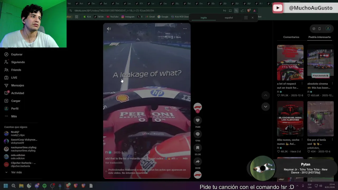Open 'a lot of respect' video thumbnail
The image size is (338, 190).
click(290, 63)
